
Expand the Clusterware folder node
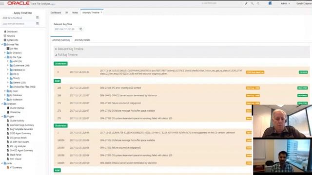click(8, 66)
